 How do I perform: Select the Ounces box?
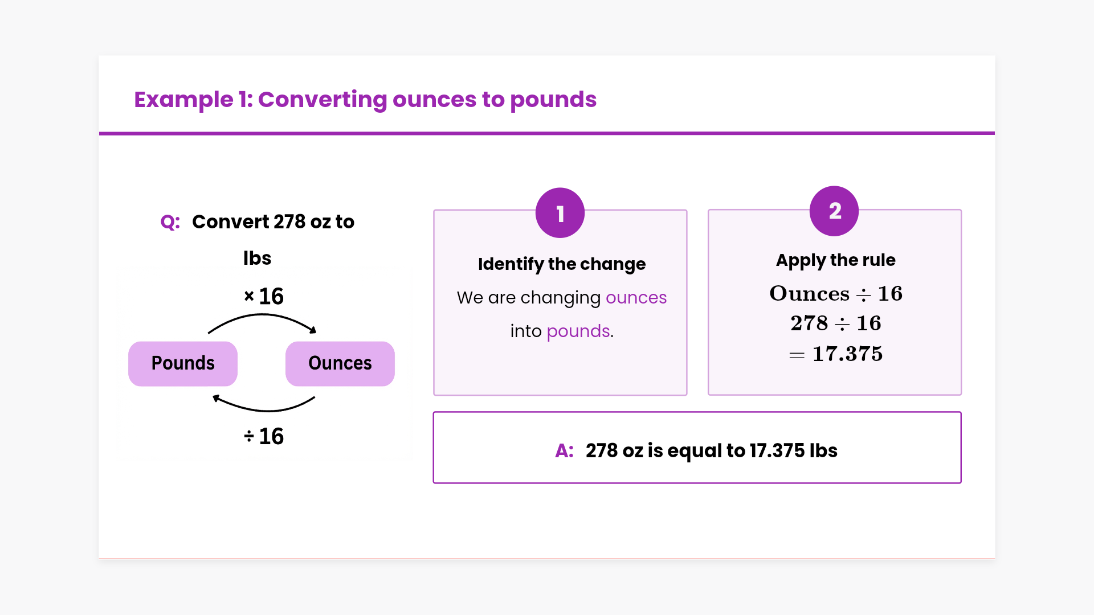(340, 364)
